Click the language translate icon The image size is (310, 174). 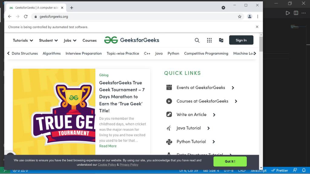221,40
